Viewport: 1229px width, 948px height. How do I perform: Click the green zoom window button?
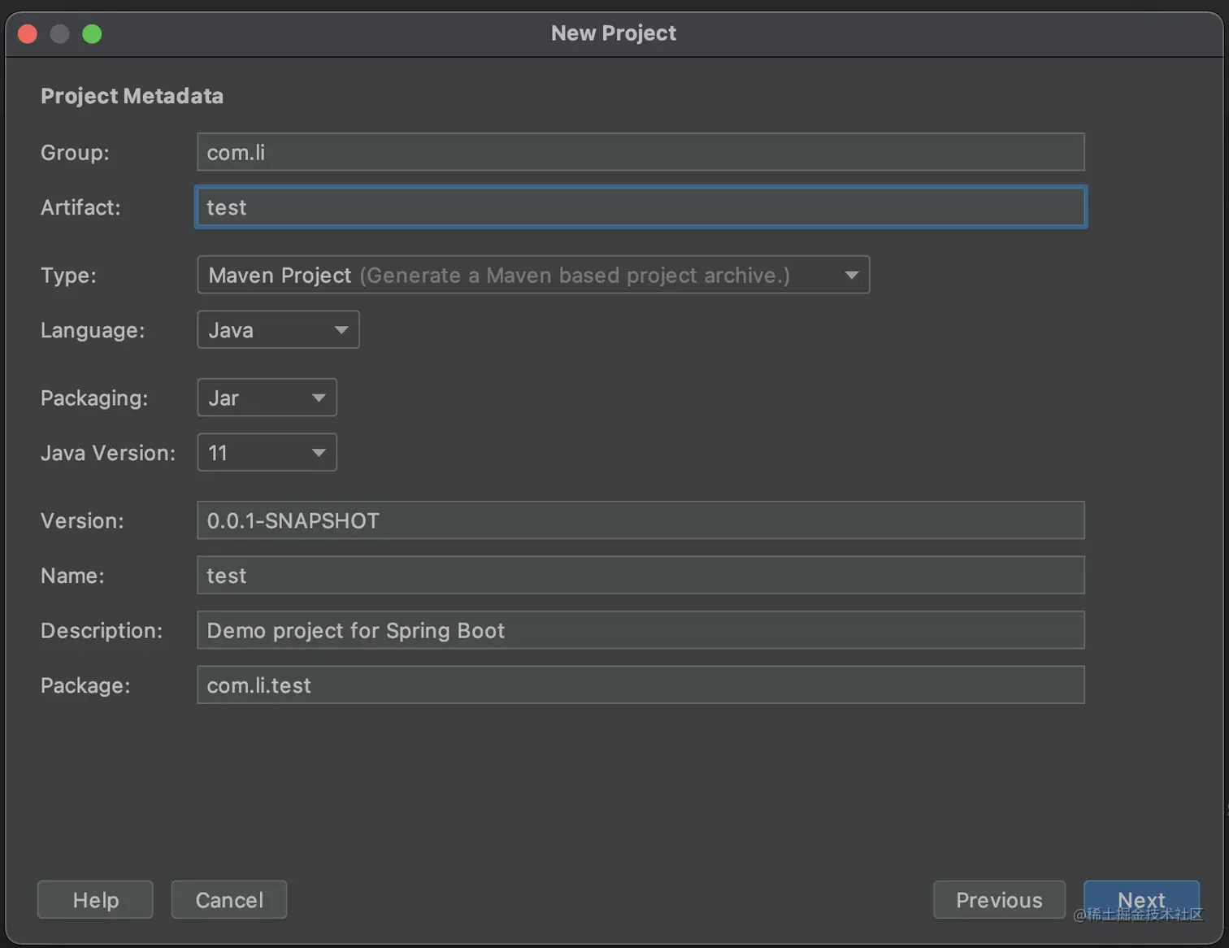pos(92,33)
